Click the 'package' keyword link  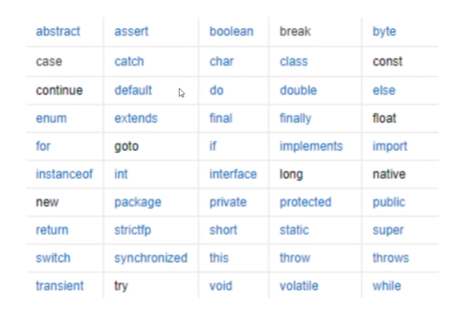[138, 202]
